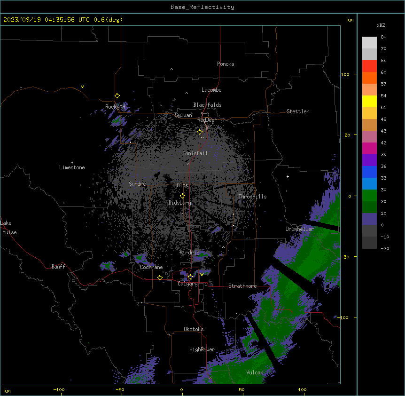Click the Base_Reflectivity title

(202, 7)
